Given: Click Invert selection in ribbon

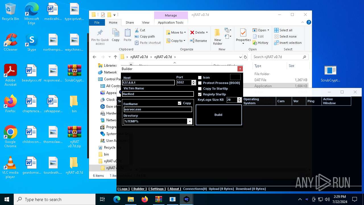Looking at the screenshot, I should (x=288, y=43).
